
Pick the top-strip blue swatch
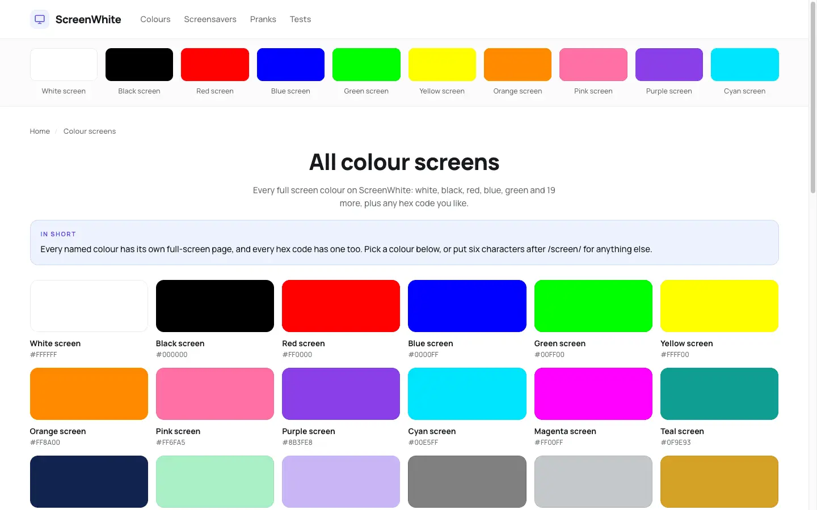tap(290, 65)
